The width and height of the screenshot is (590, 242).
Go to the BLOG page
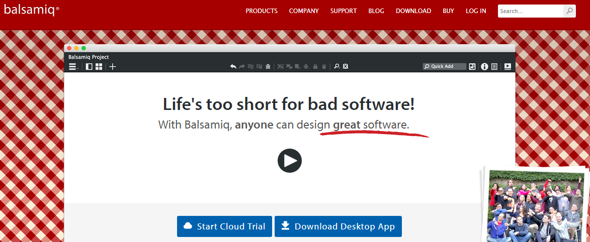[376, 11]
